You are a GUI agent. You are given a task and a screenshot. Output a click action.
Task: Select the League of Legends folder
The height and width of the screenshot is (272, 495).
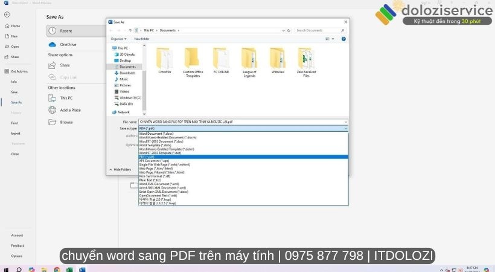tap(249, 62)
